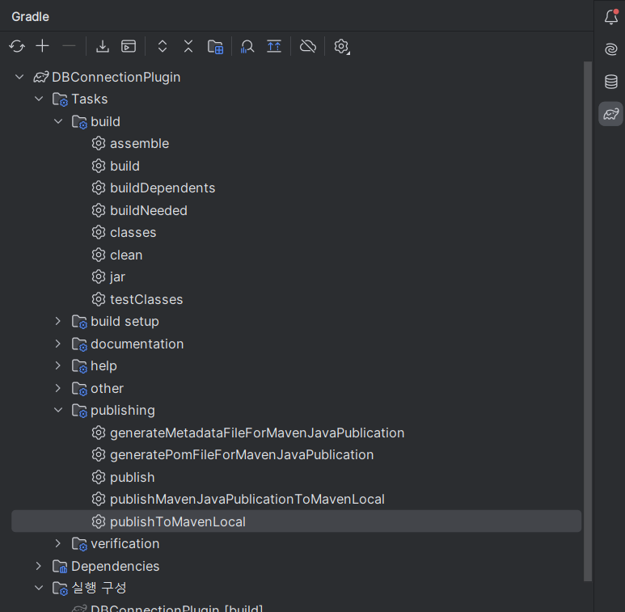Select the buildNeeded task
Viewport: 625px width, 612px height.
(x=149, y=210)
